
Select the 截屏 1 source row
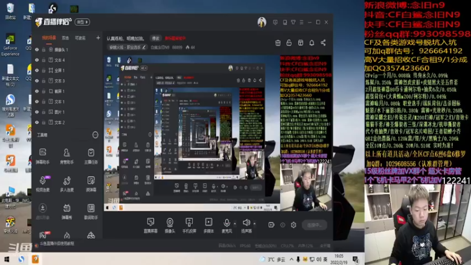click(x=67, y=91)
